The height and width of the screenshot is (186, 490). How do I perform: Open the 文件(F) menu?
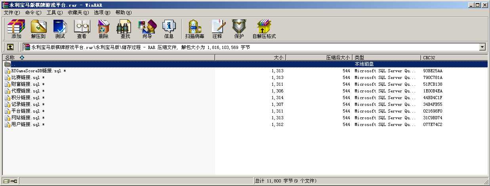tap(12, 13)
